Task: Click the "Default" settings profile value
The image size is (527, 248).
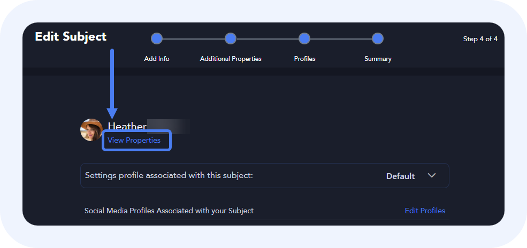Action: [x=400, y=176]
